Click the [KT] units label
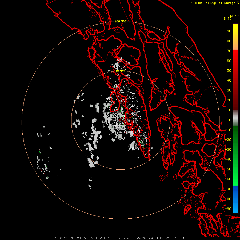This screenshot has width=240, height=240. [x=227, y=18]
